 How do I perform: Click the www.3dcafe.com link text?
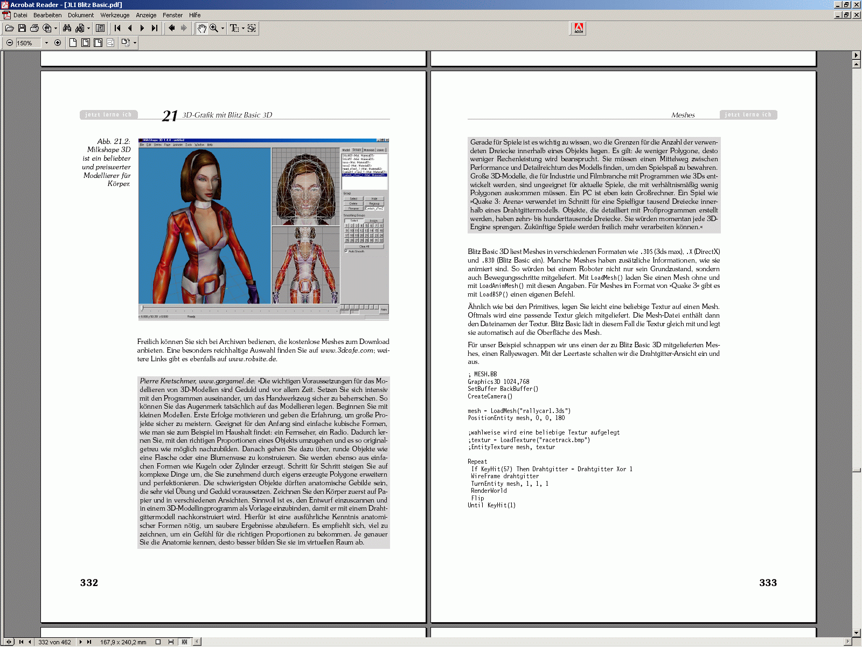346,350
